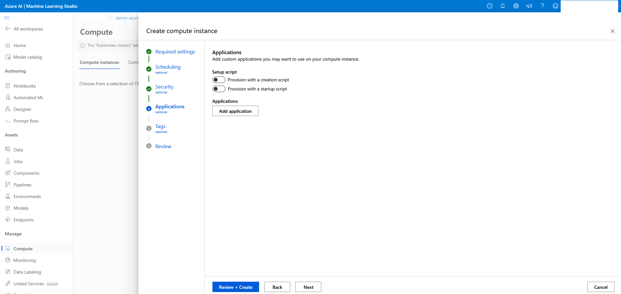This screenshot has height=294, width=621.
Task: Collapse the sidebar with the hamburger icon
Action: pyautogui.click(x=7, y=18)
